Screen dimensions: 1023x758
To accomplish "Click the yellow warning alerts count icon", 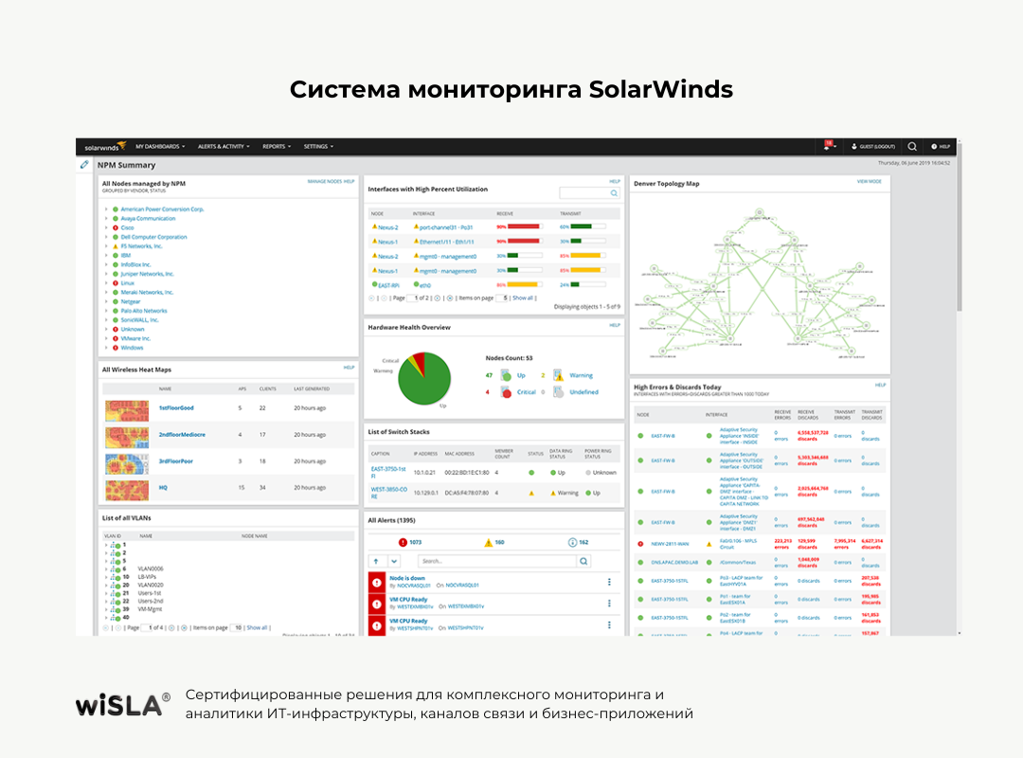I will tap(488, 542).
